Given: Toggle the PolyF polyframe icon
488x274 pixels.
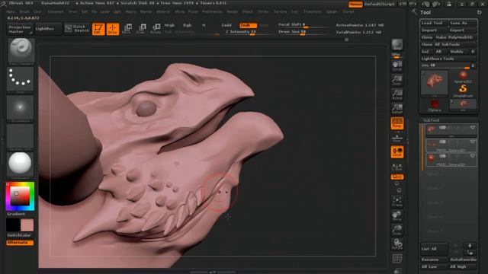Looking at the screenshot, I should click(396, 259).
